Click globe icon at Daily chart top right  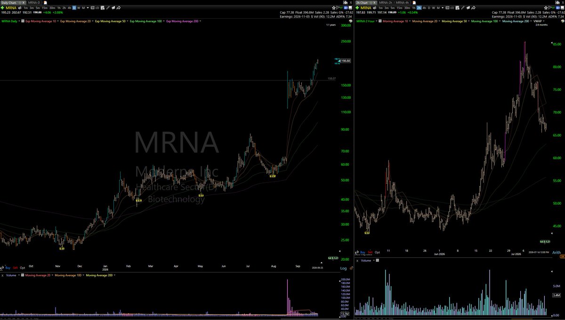[351, 21]
